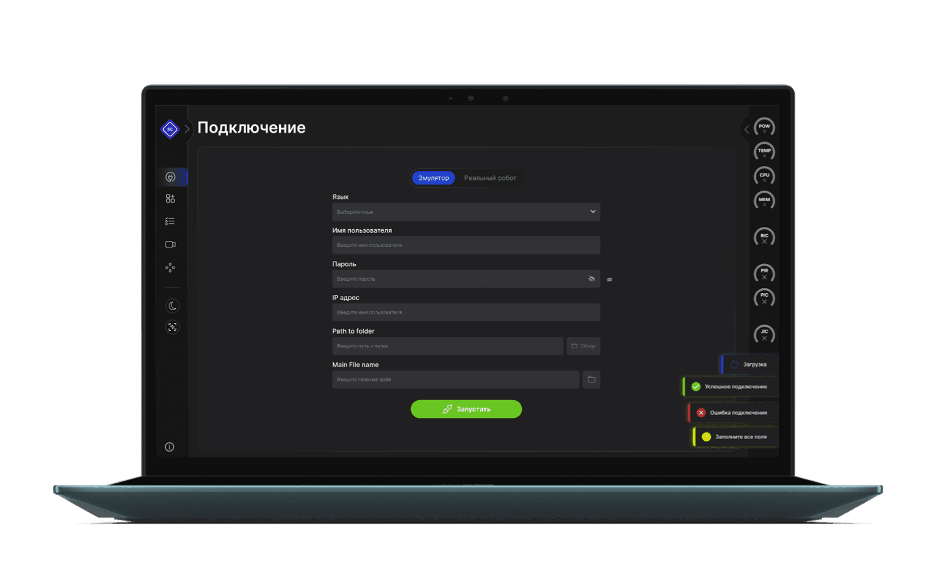Screen dimensions: 933x570
Task: Toggle password visibility eye icon
Action: click(591, 279)
